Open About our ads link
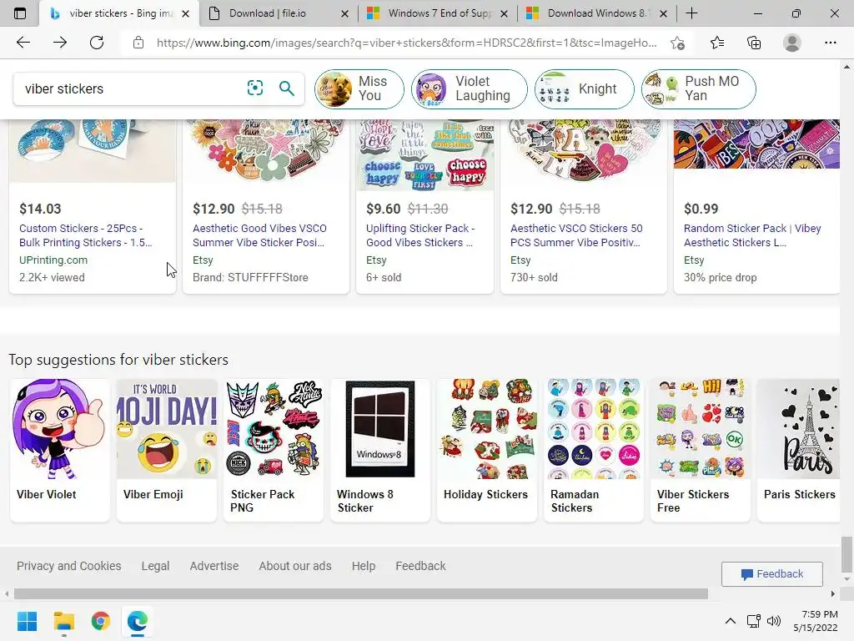 click(x=295, y=566)
